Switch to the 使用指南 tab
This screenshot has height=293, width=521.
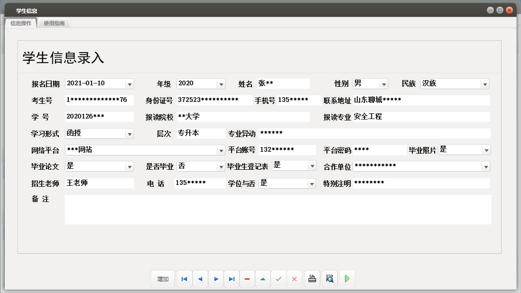pos(54,23)
